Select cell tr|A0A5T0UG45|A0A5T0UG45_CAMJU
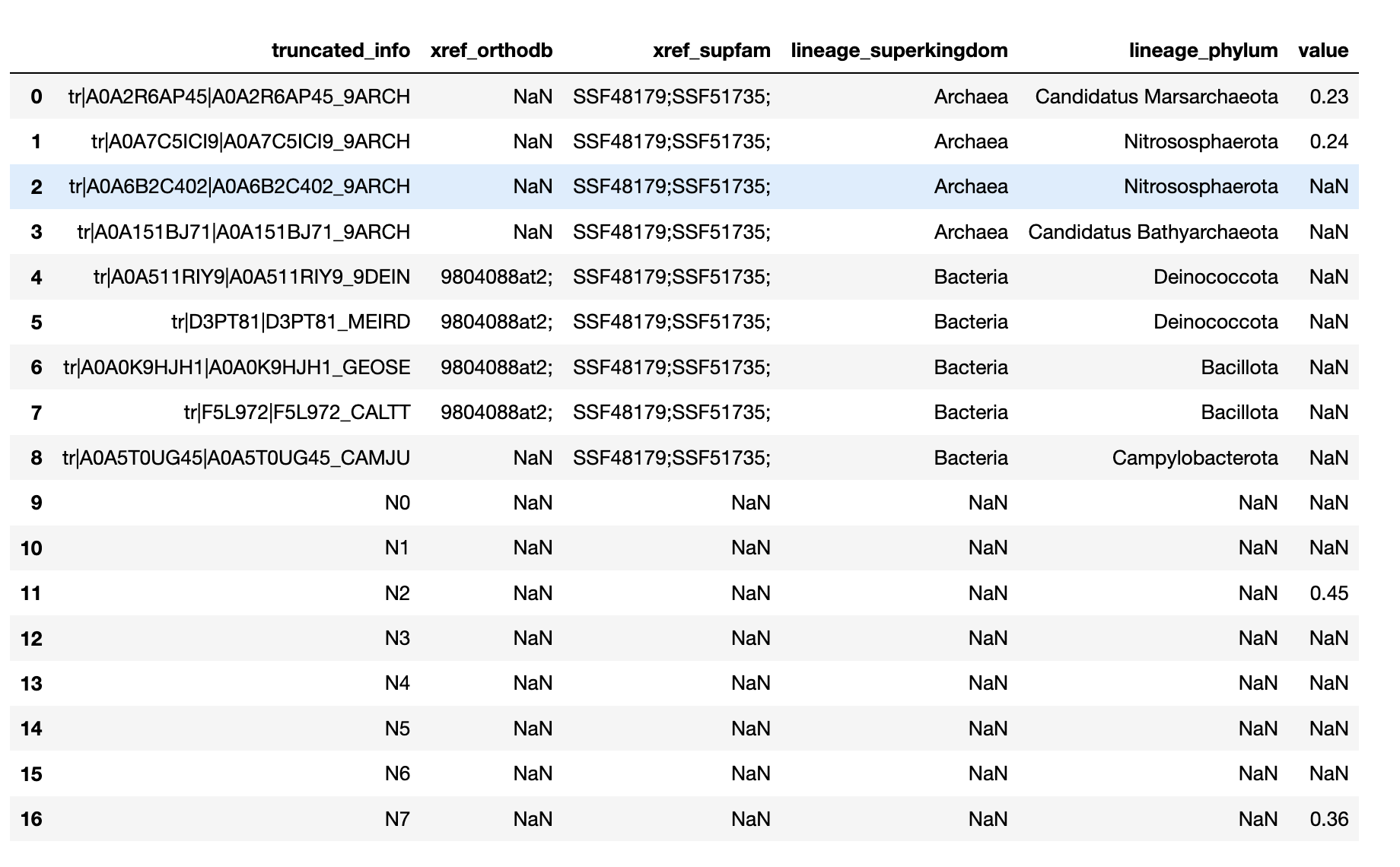This screenshot has width=1400, height=867. point(236,458)
